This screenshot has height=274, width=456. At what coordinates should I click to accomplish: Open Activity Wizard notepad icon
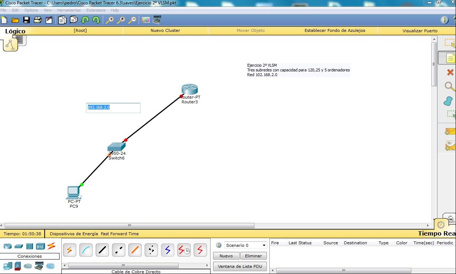49,20
